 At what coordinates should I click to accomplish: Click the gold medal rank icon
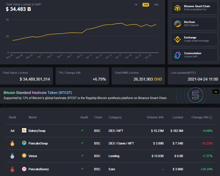click(12, 143)
